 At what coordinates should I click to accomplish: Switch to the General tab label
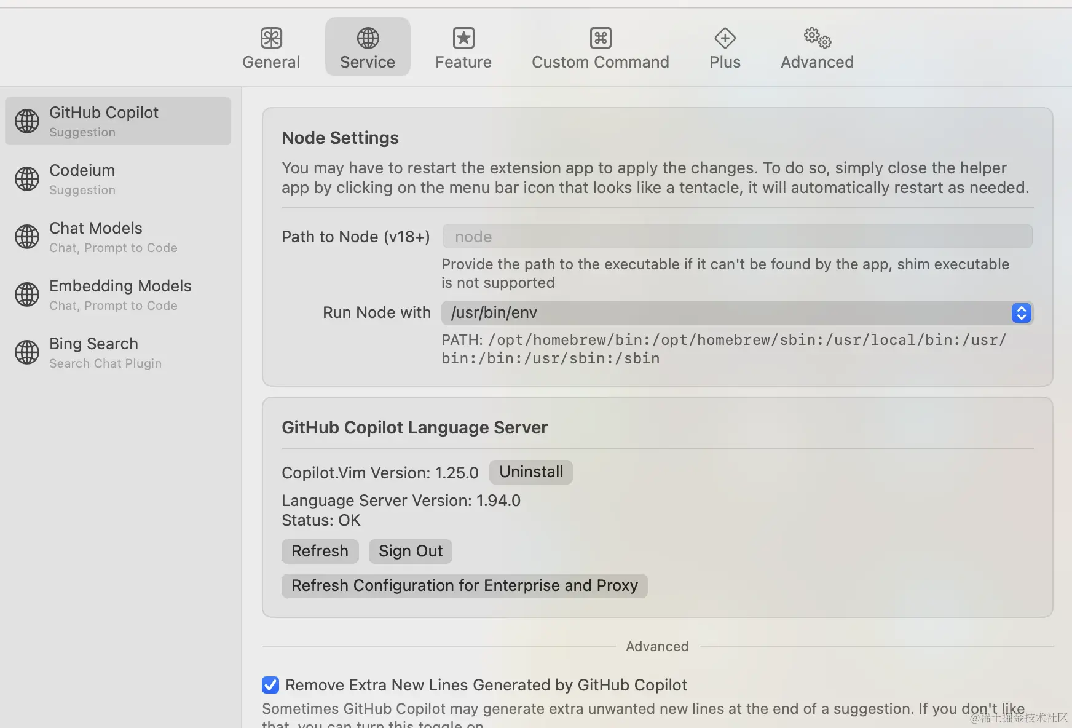271,62
